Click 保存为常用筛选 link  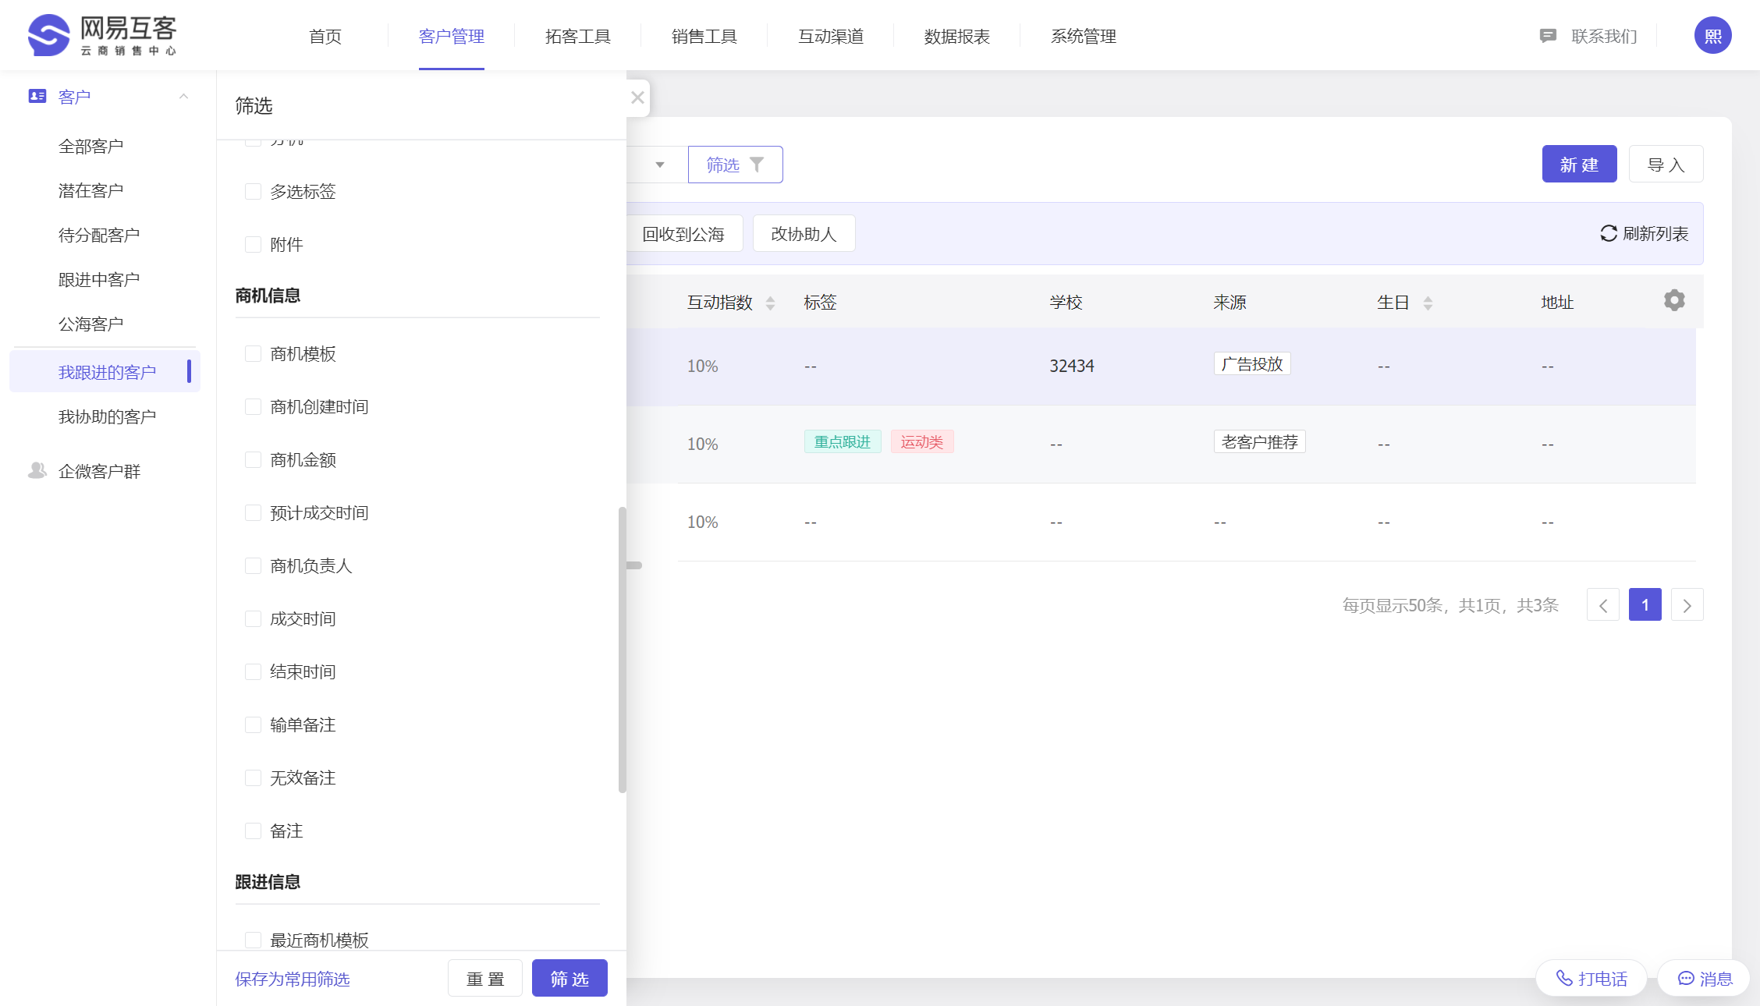[x=293, y=979]
